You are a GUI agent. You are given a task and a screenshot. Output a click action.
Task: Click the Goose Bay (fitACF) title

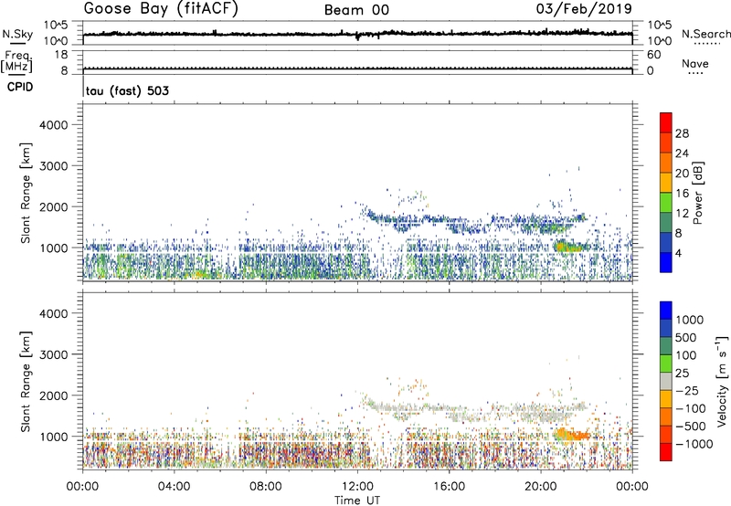coord(161,9)
